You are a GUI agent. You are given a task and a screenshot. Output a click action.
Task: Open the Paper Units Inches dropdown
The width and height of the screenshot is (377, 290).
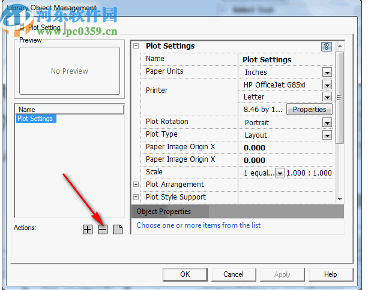(327, 72)
